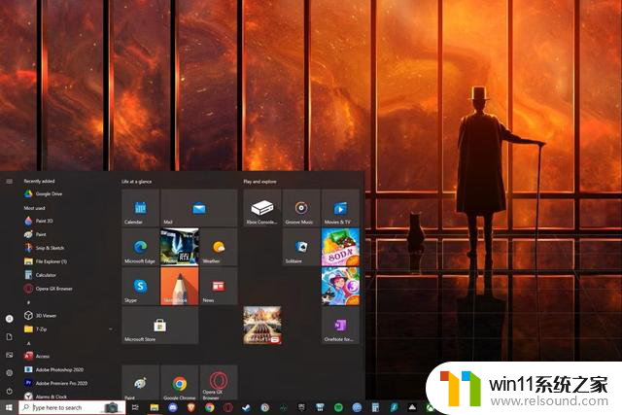Viewport: 622px width, 415px height.
Task: Open the Weather tile
Action: point(219,247)
